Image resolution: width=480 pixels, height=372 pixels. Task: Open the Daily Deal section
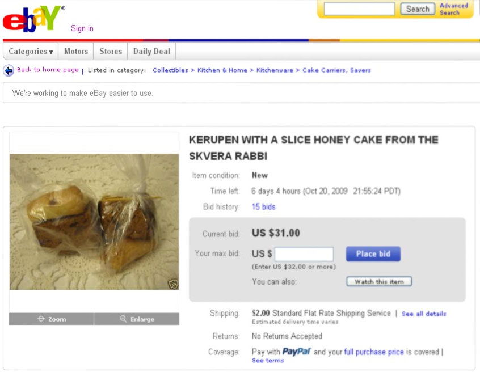151,51
